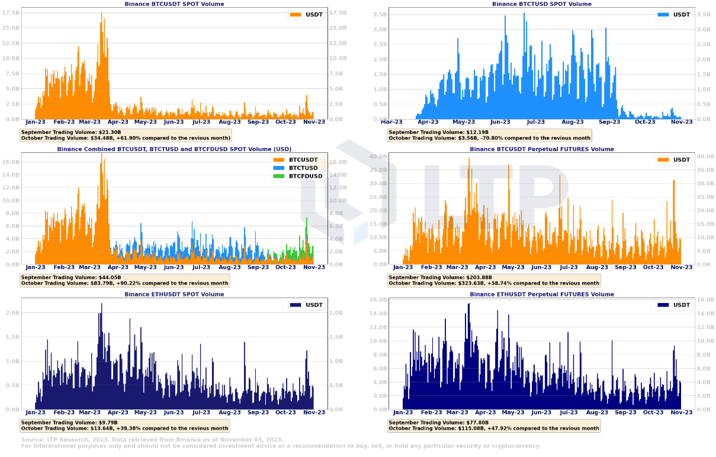Click 'September Trading Volume: $77.80B' text

point(438,423)
